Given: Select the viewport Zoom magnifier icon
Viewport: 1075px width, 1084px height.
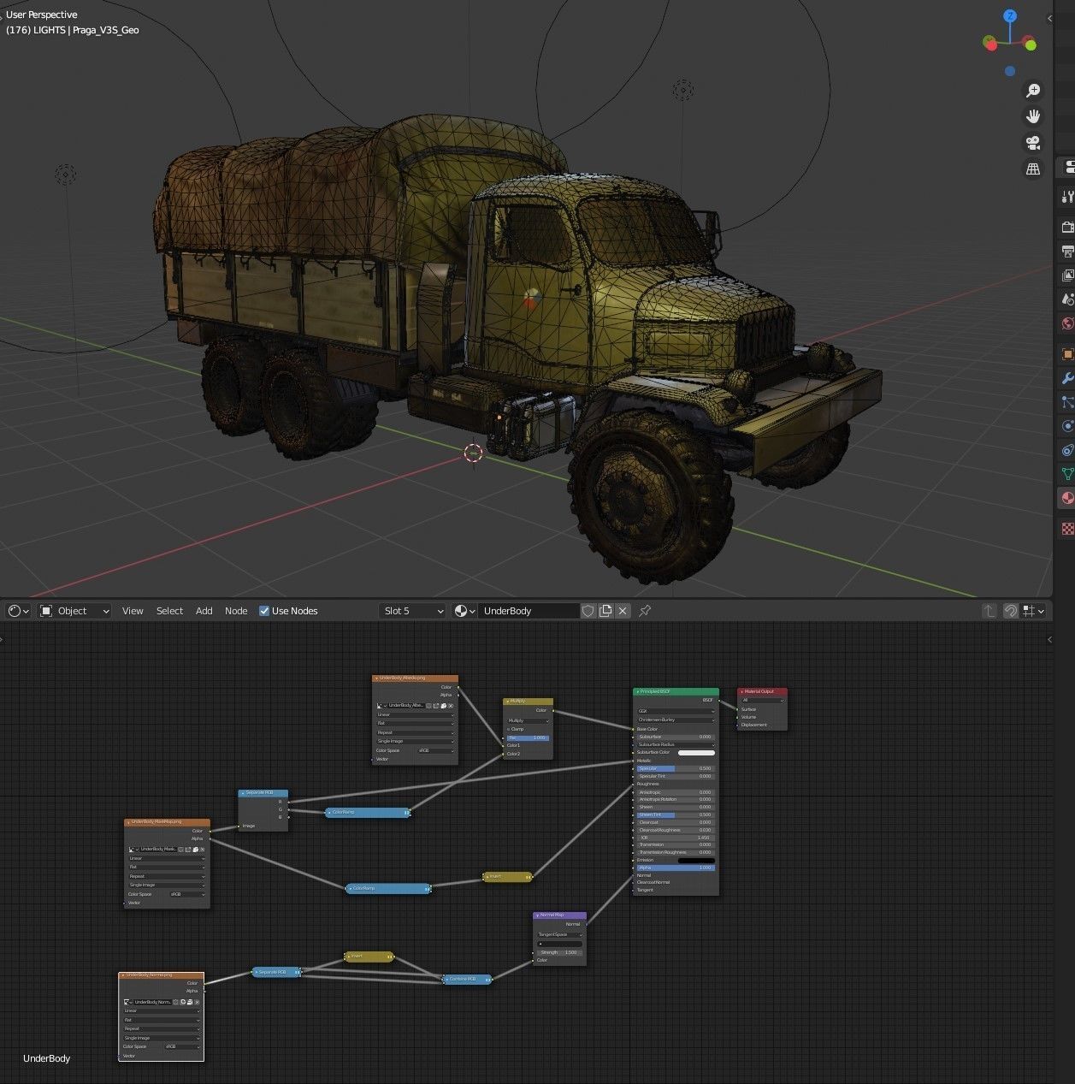Looking at the screenshot, I should [x=1033, y=90].
